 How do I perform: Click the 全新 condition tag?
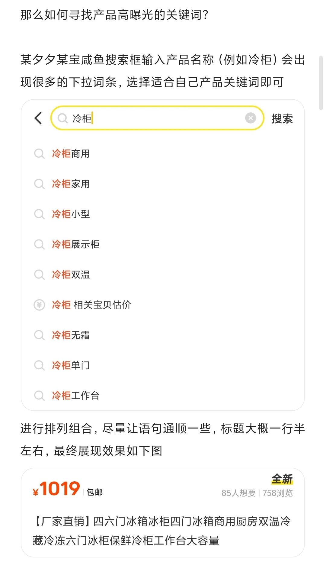(x=282, y=479)
